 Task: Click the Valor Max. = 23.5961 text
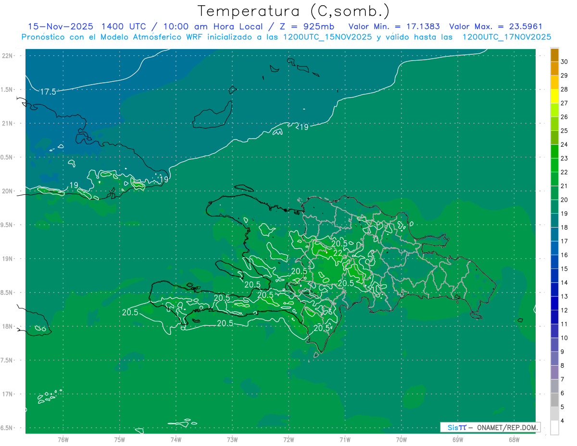click(x=495, y=26)
